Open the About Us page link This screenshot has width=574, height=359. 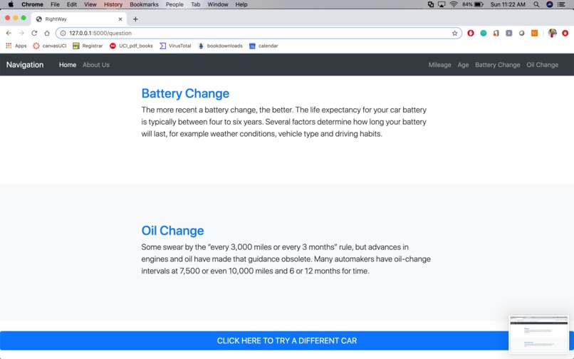pos(96,65)
